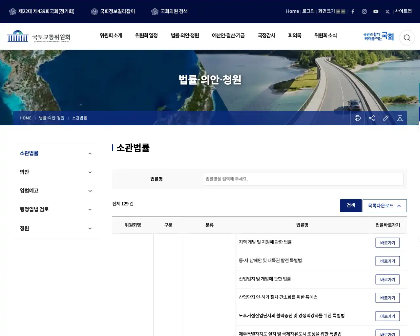Image resolution: width=420 pixels, height=336 pixels.
Task: Click the 사이트맵 sitemap link
Action: (403, 11)
